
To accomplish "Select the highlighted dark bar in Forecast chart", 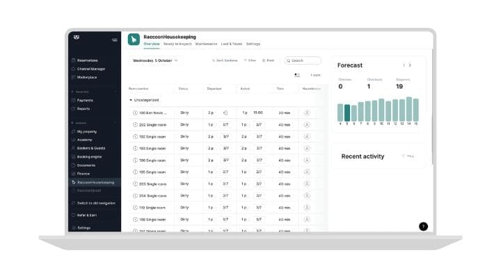I will tap(347, 113).
